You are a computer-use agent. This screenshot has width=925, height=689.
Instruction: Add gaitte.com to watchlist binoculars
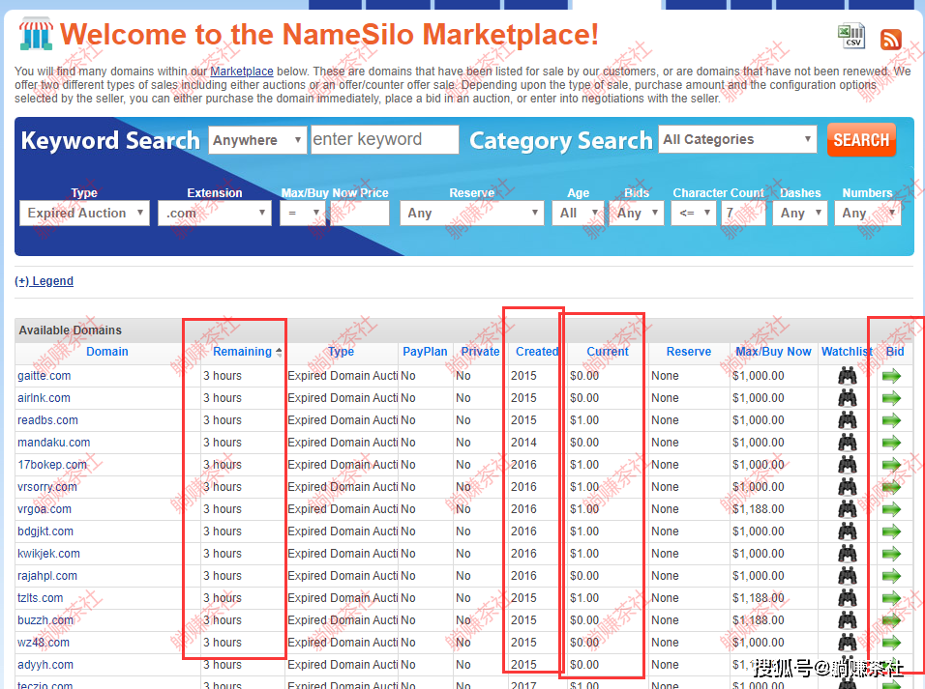848,376
